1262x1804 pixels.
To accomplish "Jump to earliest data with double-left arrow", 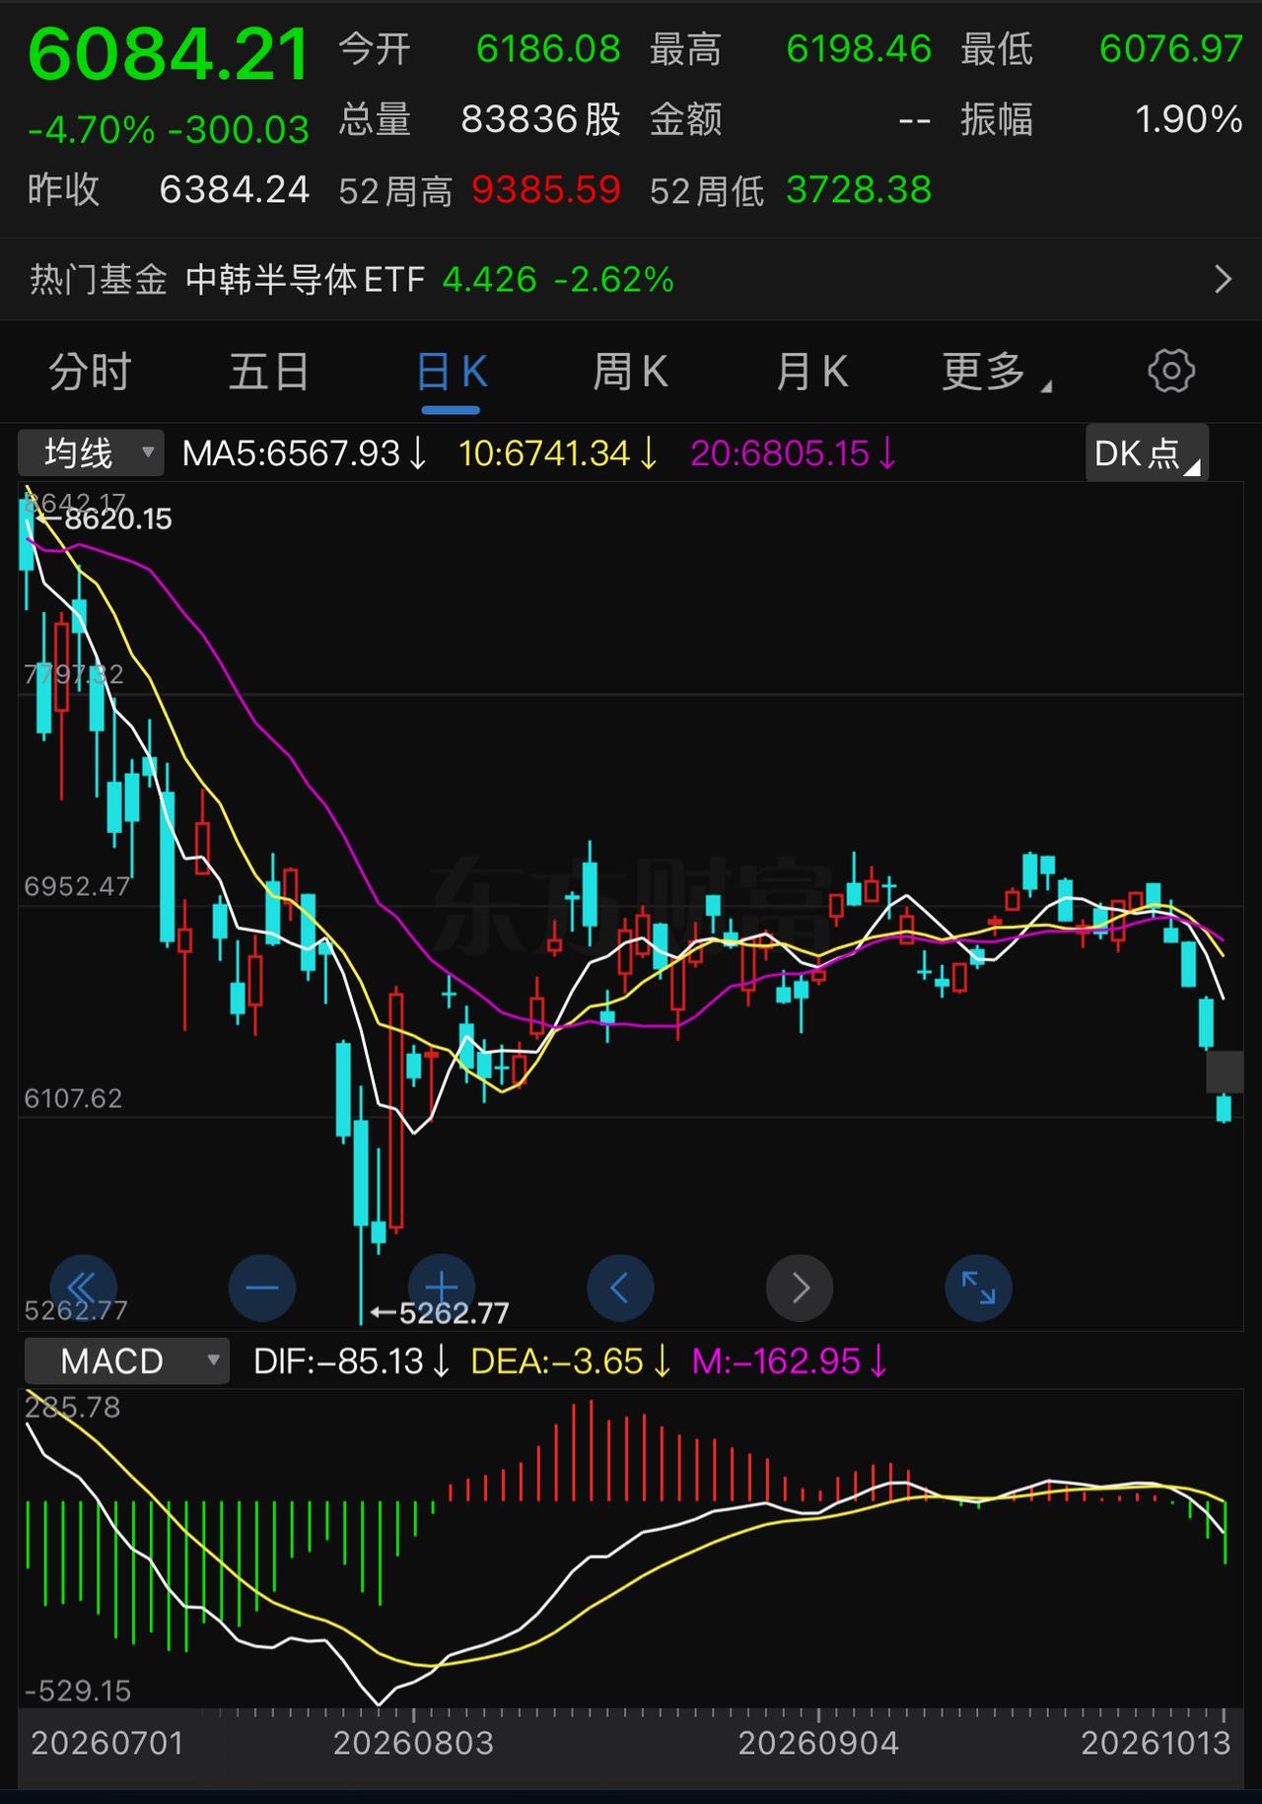I will (x=83, y=1286).
